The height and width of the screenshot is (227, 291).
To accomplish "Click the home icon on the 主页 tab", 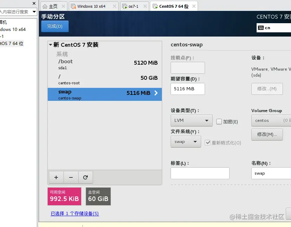I will pyautogui.click(x=45, y=7).
